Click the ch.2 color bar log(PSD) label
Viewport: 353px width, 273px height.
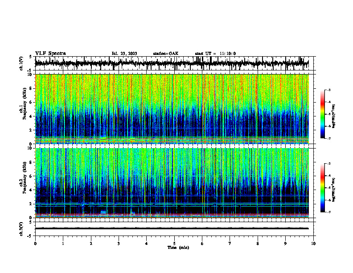334,190
